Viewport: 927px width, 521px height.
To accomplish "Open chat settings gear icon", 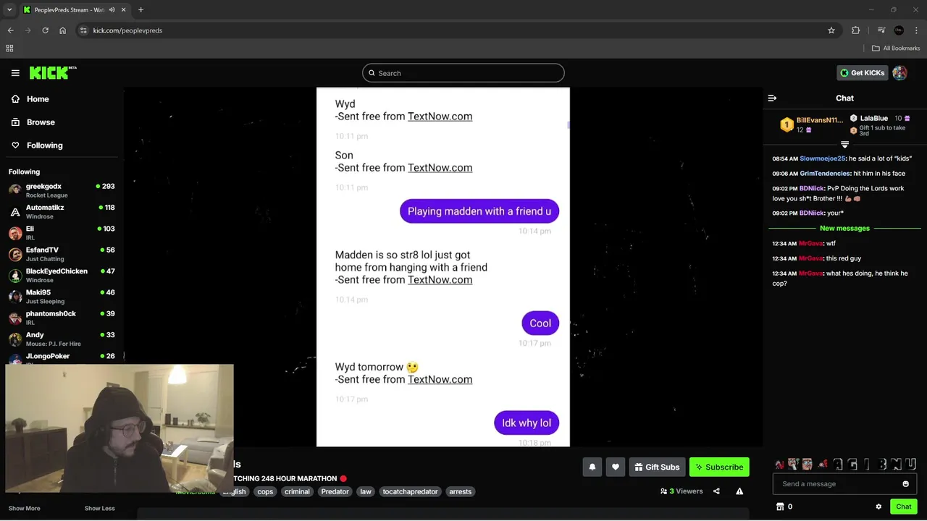I will [878, 507].
